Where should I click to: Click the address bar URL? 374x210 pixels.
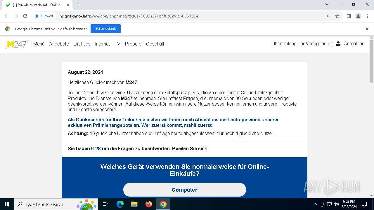[x=128, y=16]
